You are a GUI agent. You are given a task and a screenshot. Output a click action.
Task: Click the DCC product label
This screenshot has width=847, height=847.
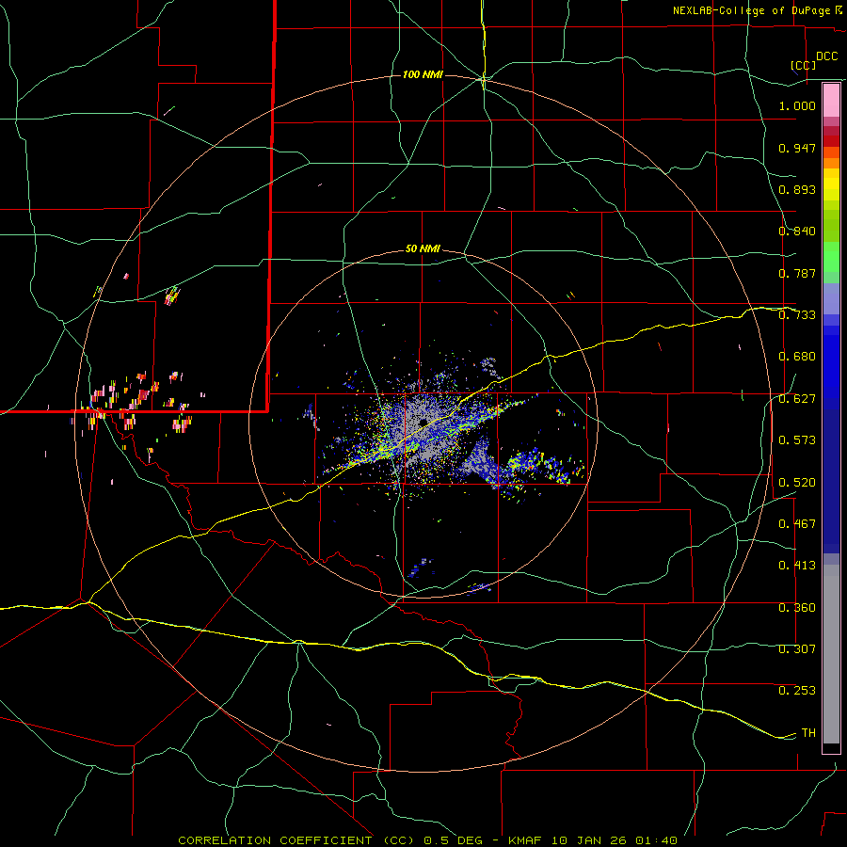[827, 56]
